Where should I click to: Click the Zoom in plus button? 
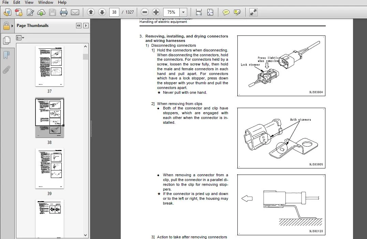pyautogui.click(x=156, y=12)
